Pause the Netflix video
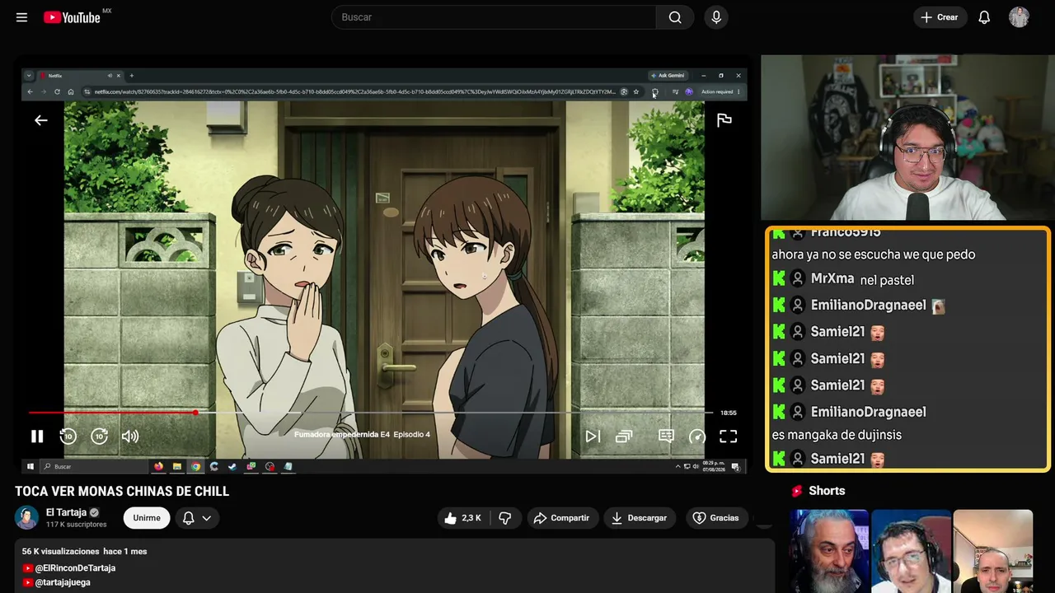 pyautogui.click(x=37, y=437)
